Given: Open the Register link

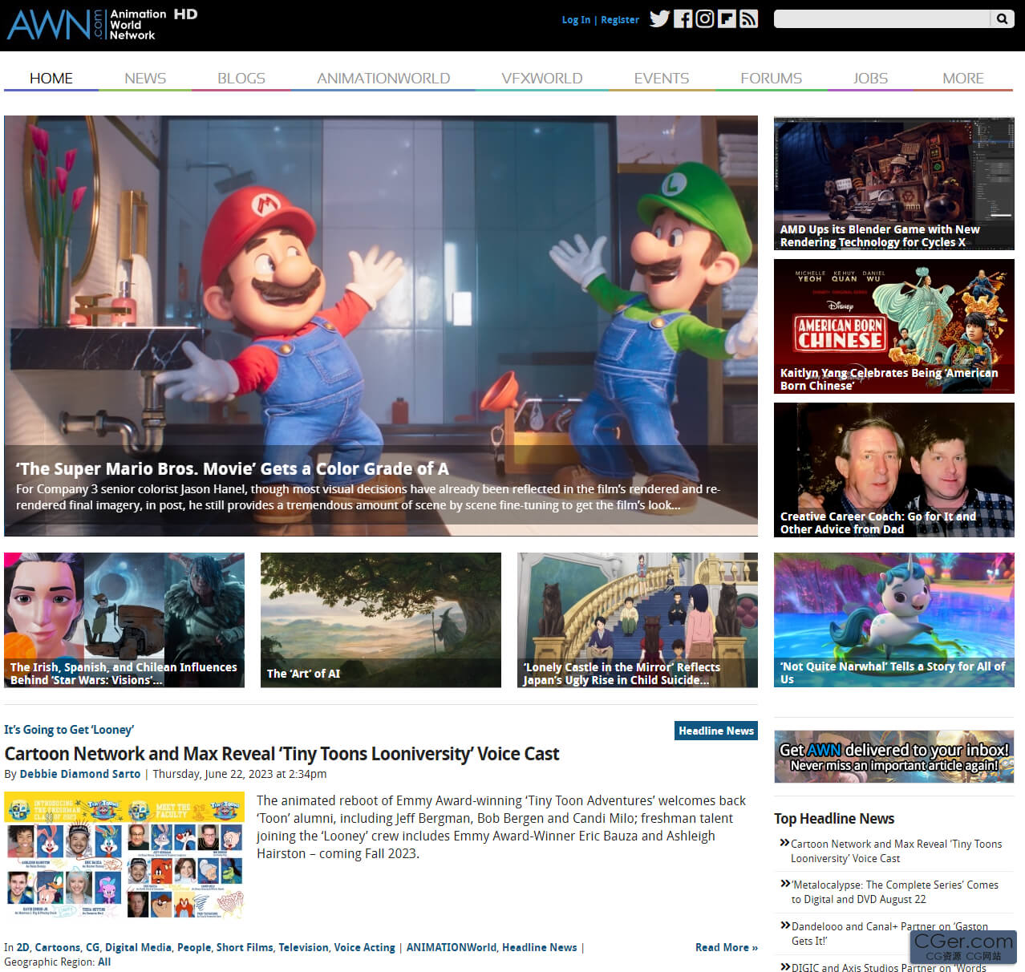Looking at the screenshot, I should [x=620, y=20].
